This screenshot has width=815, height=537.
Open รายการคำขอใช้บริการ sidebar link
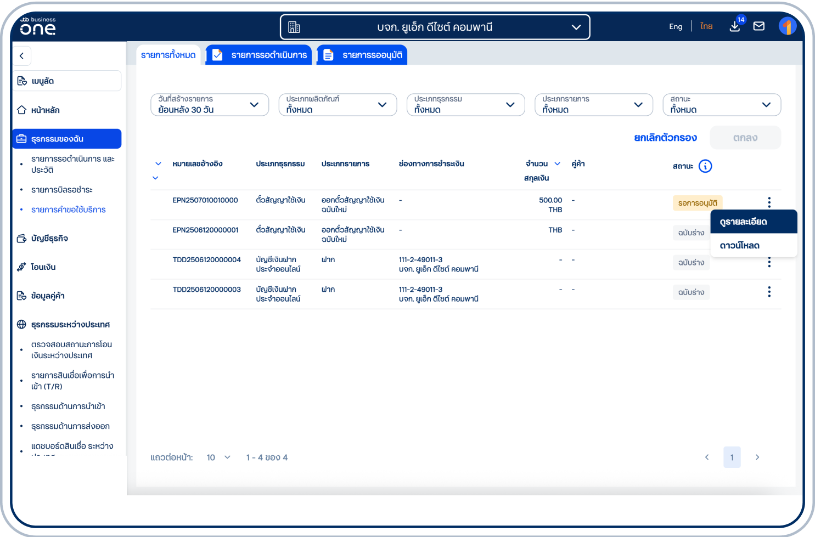pos(69,210)
